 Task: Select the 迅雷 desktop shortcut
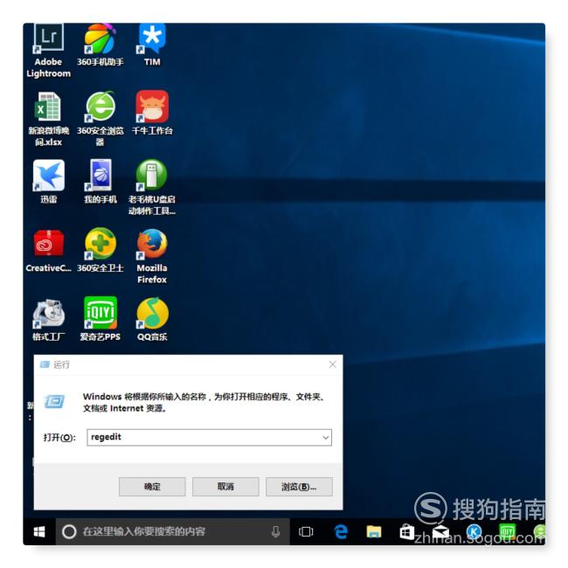(49, 182)
